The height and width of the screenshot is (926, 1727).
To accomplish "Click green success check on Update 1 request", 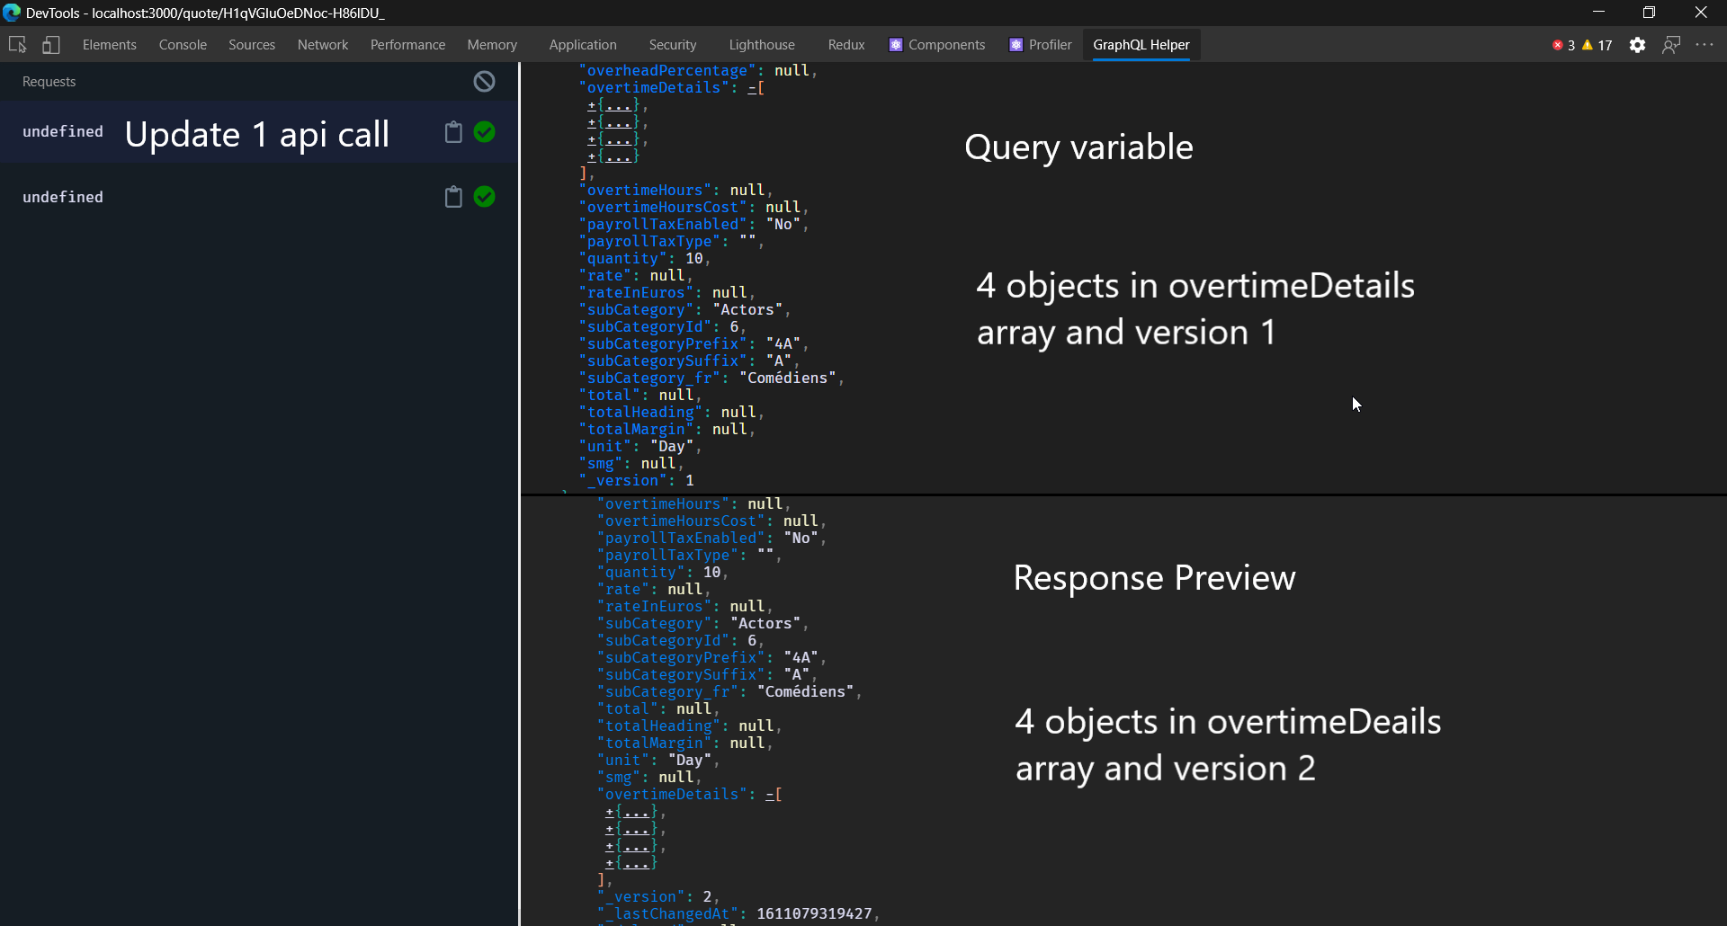I will 484,131.
